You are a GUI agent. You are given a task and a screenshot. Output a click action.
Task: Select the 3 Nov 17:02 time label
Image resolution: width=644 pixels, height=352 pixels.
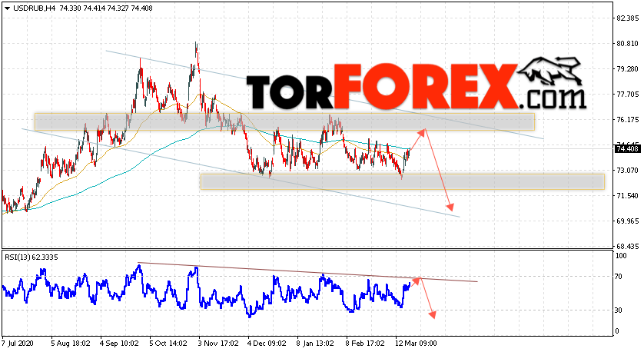[x=217, y=344]
